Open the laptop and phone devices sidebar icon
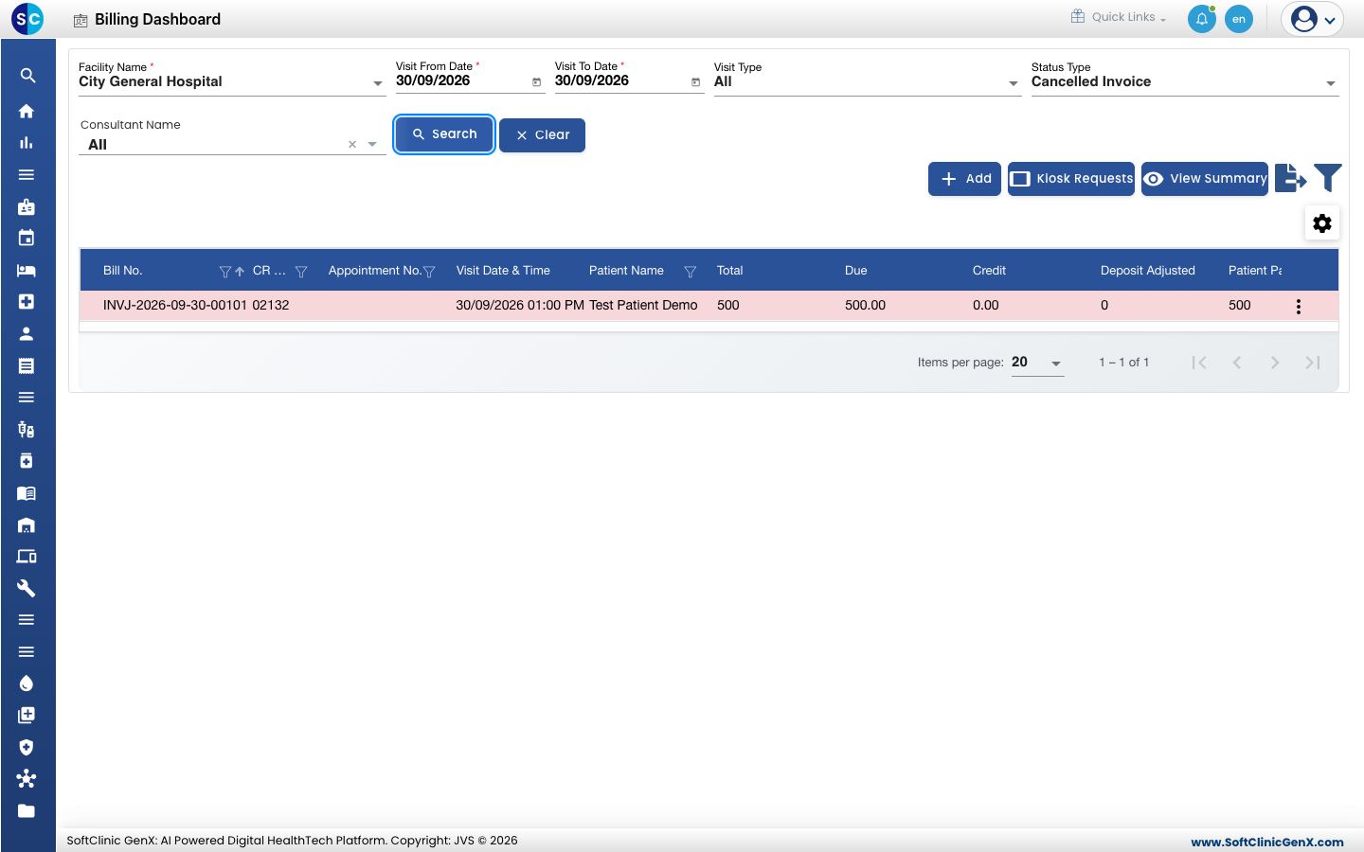This screenshot has width=1364, height=852. [27, 557]
